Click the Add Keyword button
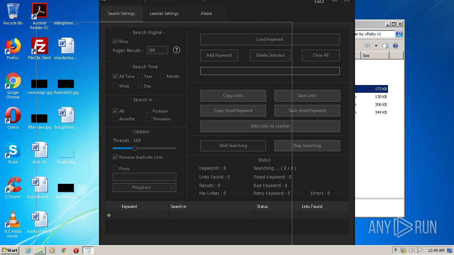Screen dimensions: 454x255 [x=219, y=55]
